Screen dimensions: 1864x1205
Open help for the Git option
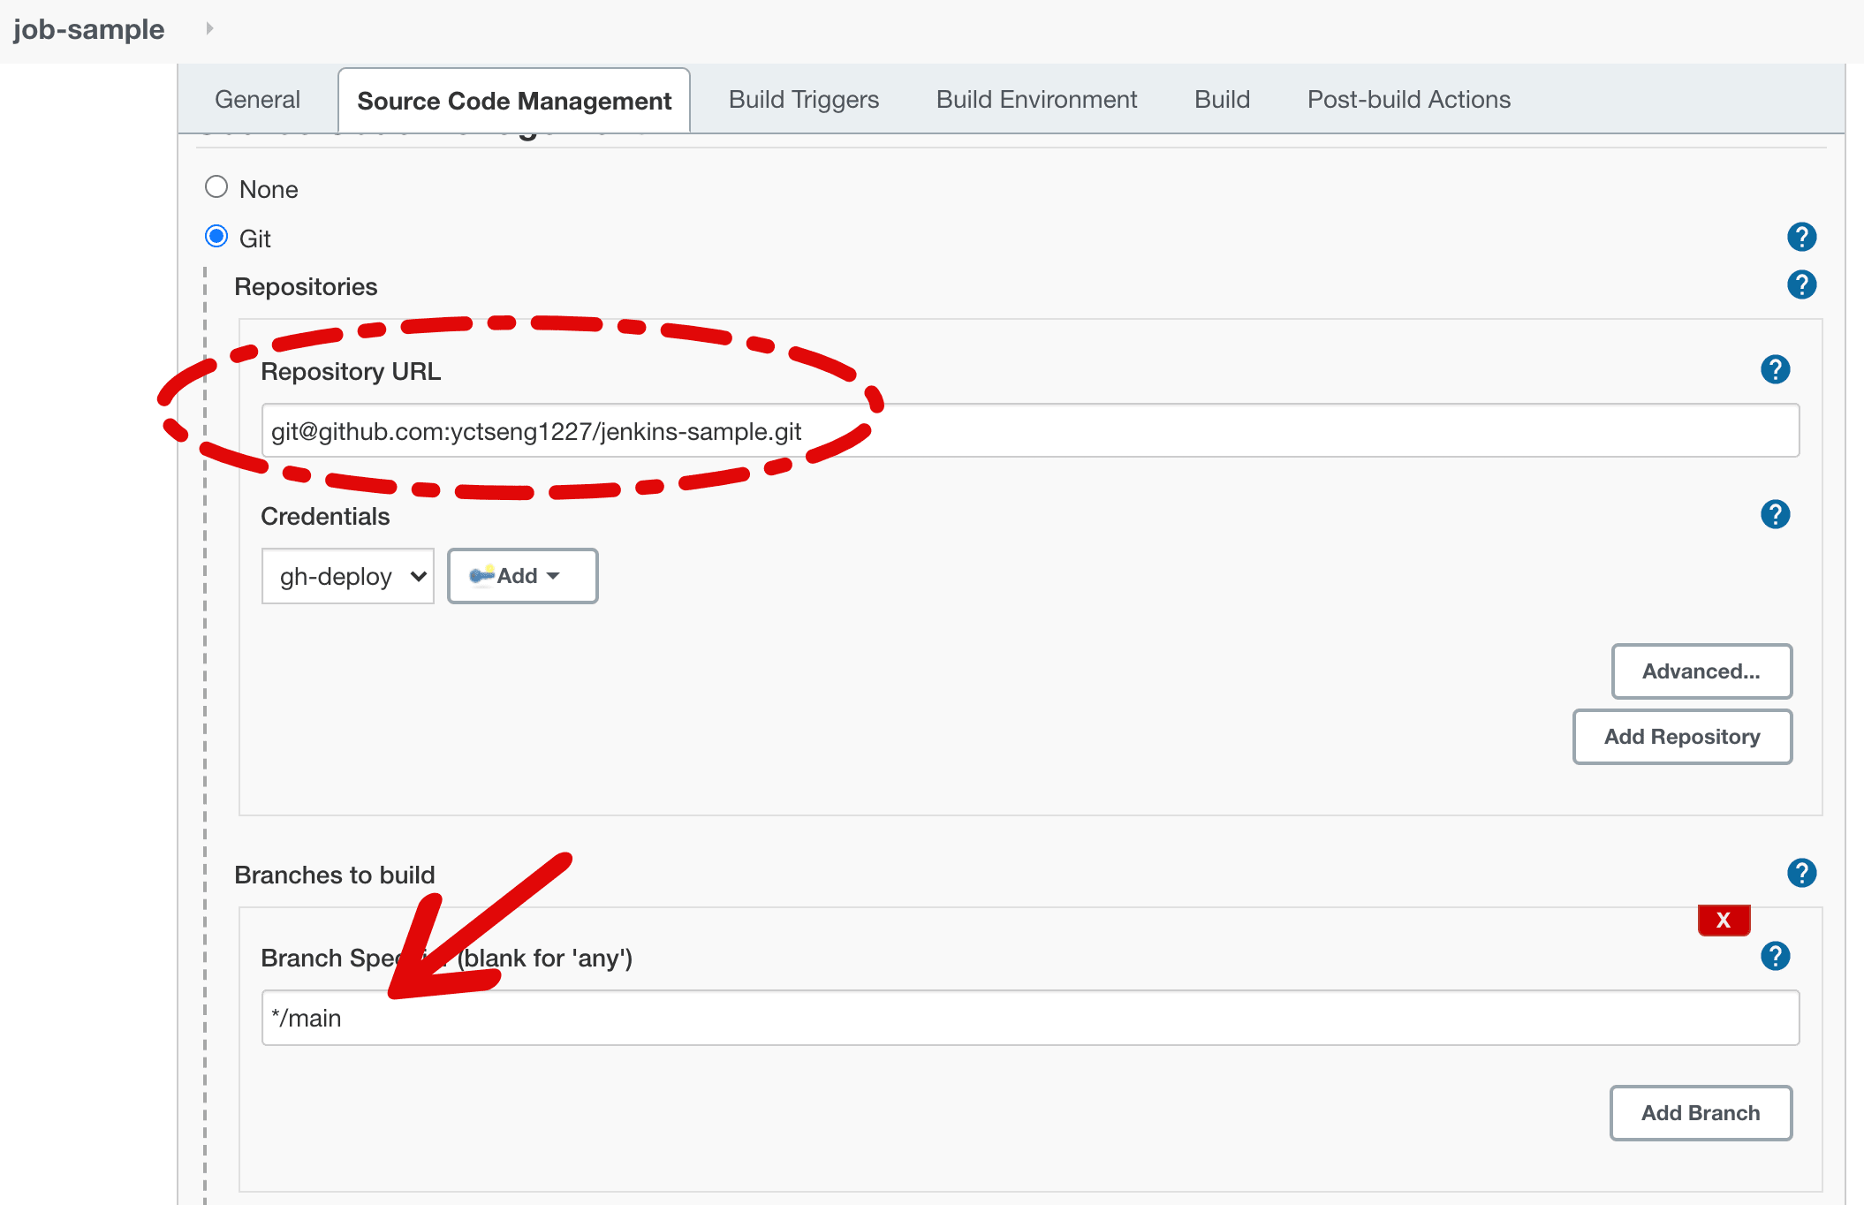click(1802, 236)
